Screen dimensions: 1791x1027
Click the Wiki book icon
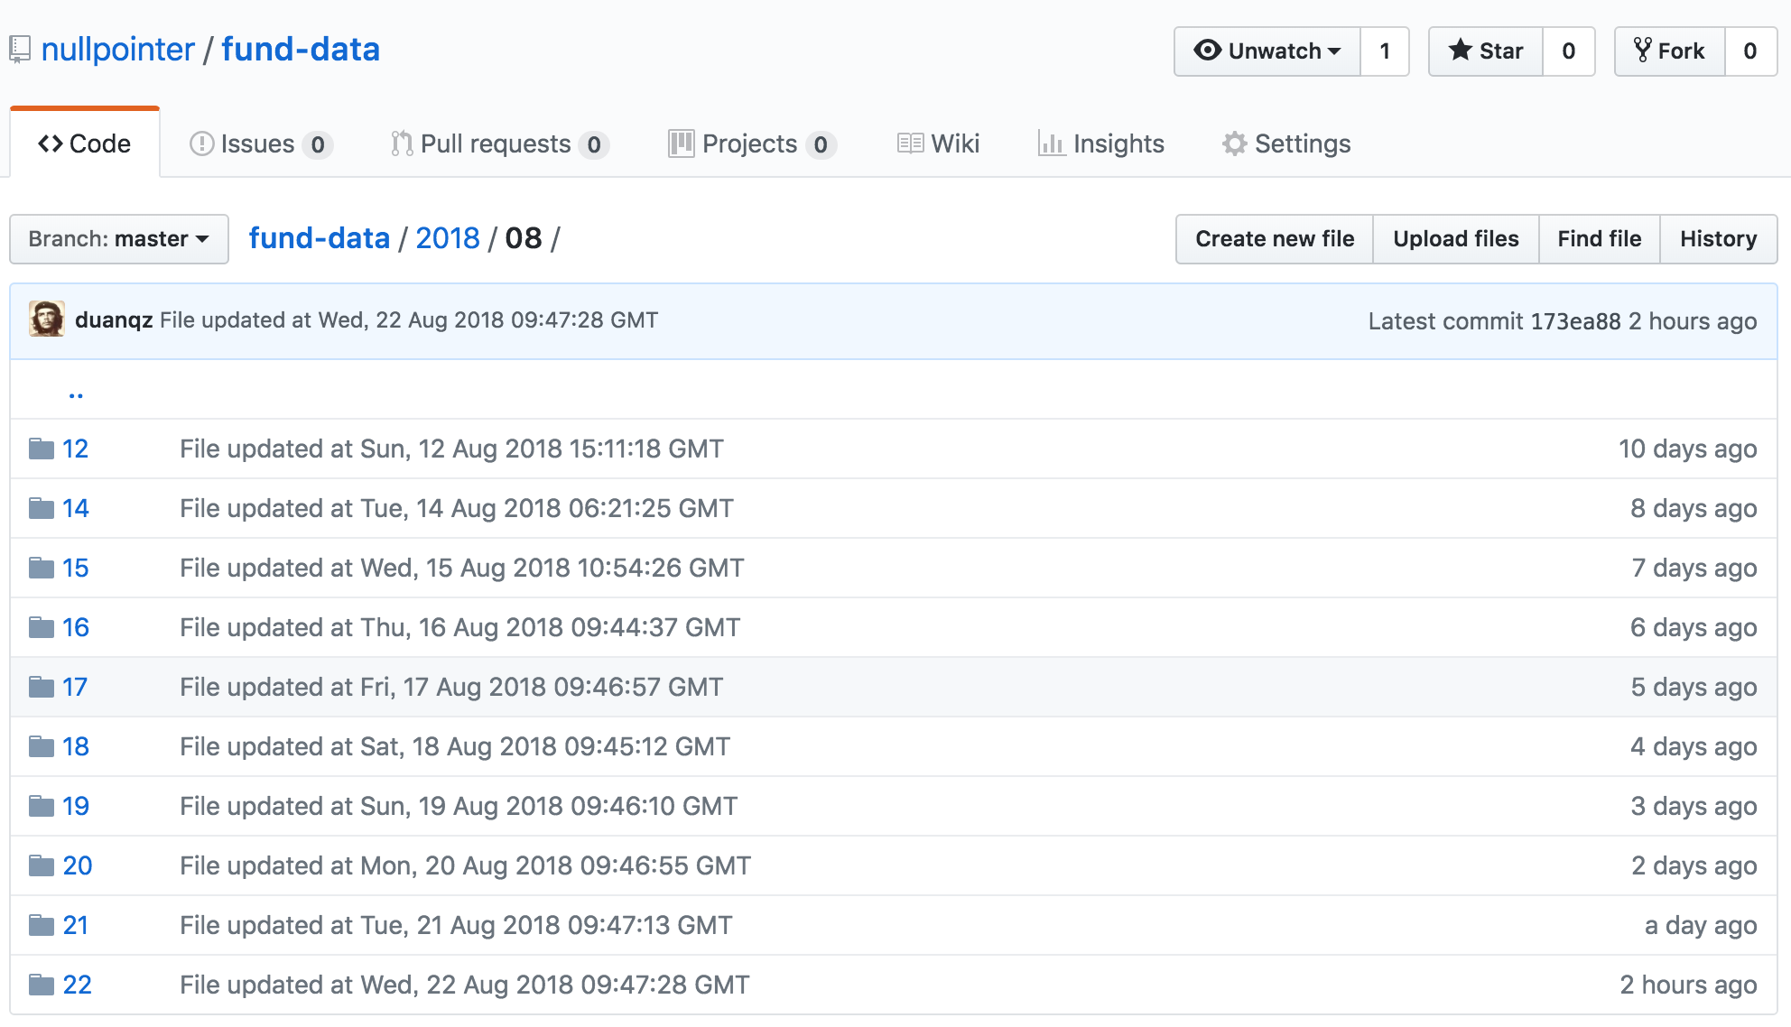[910, 144]
